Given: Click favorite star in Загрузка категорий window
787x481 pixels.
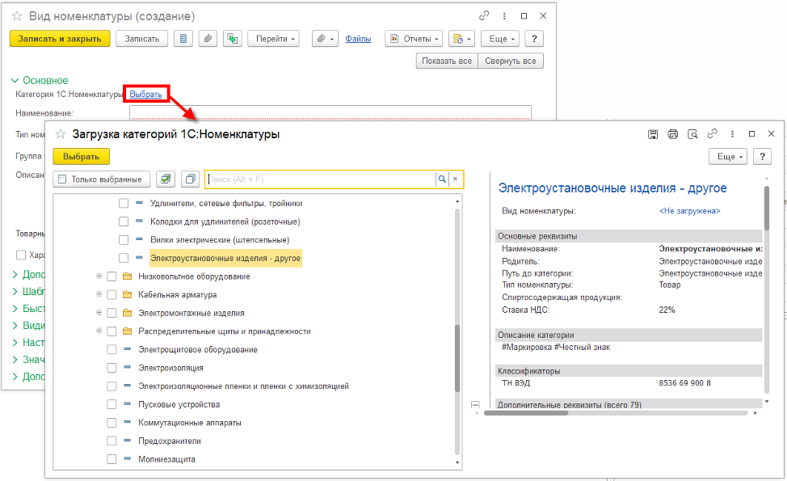Looking at the screenshot, I should (x=61, y=134).
